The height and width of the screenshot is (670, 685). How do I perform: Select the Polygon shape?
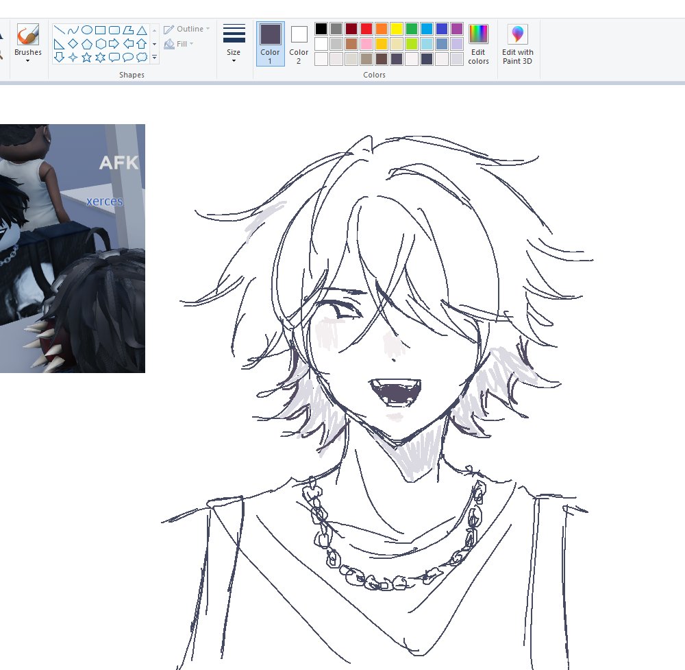click(x=128, y=31)
